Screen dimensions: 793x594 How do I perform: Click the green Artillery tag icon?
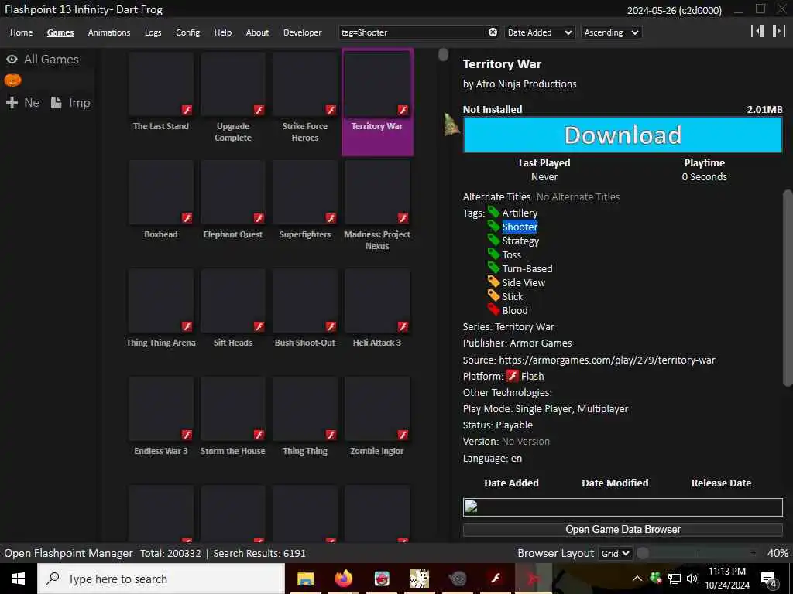(493, 212)
